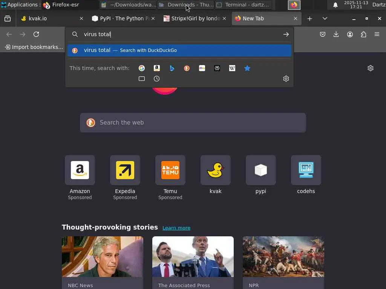Choose 'virus total' DuckDuckGo search suggestion
Viewport: 386px width, 289px height.
click(x=179, y=50)
